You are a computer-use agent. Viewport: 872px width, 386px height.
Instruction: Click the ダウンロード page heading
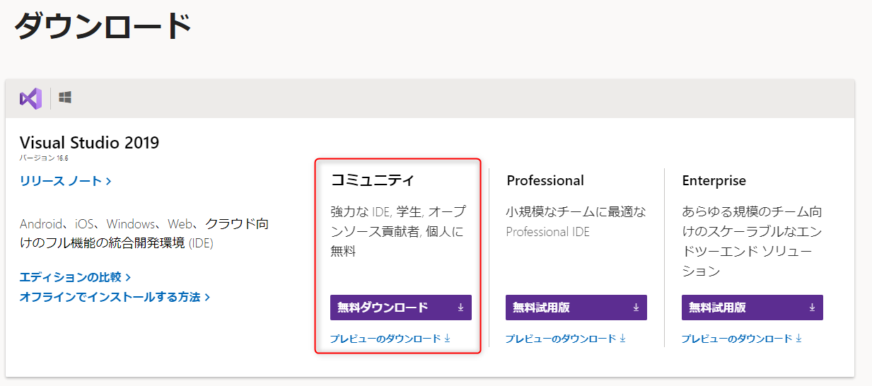pyautogui.click(x=103, y=26)
